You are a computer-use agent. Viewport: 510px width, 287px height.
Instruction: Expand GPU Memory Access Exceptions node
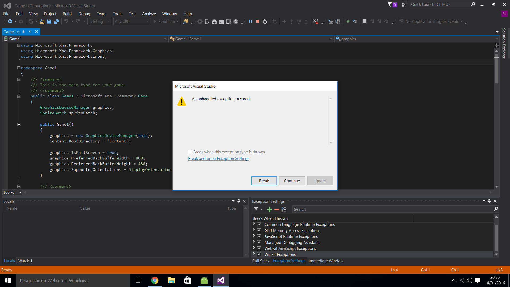[254, 230]
